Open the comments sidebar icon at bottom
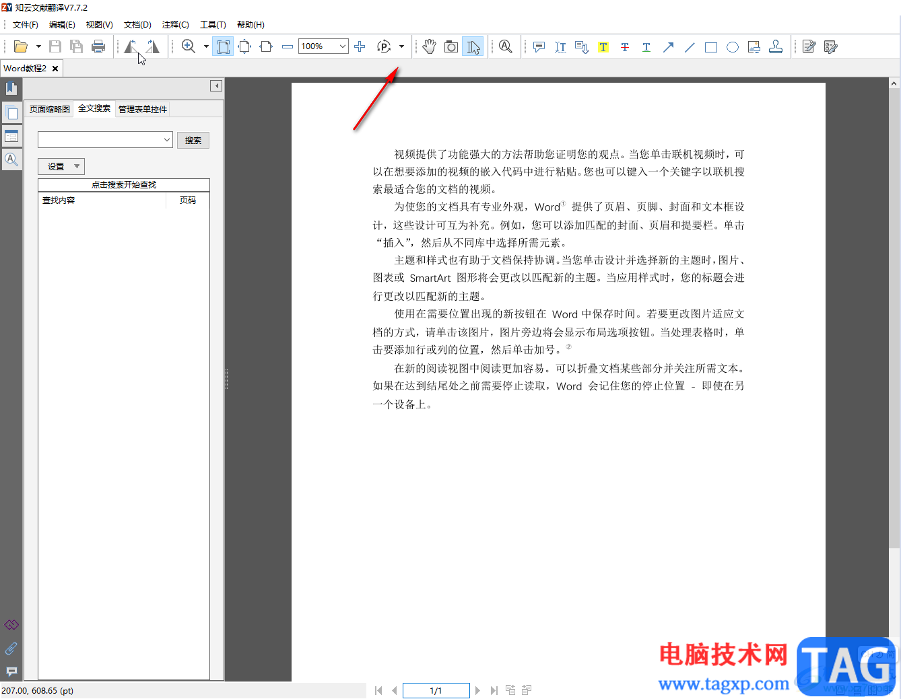This screenshot has width=901, height=699. (11, 671)
